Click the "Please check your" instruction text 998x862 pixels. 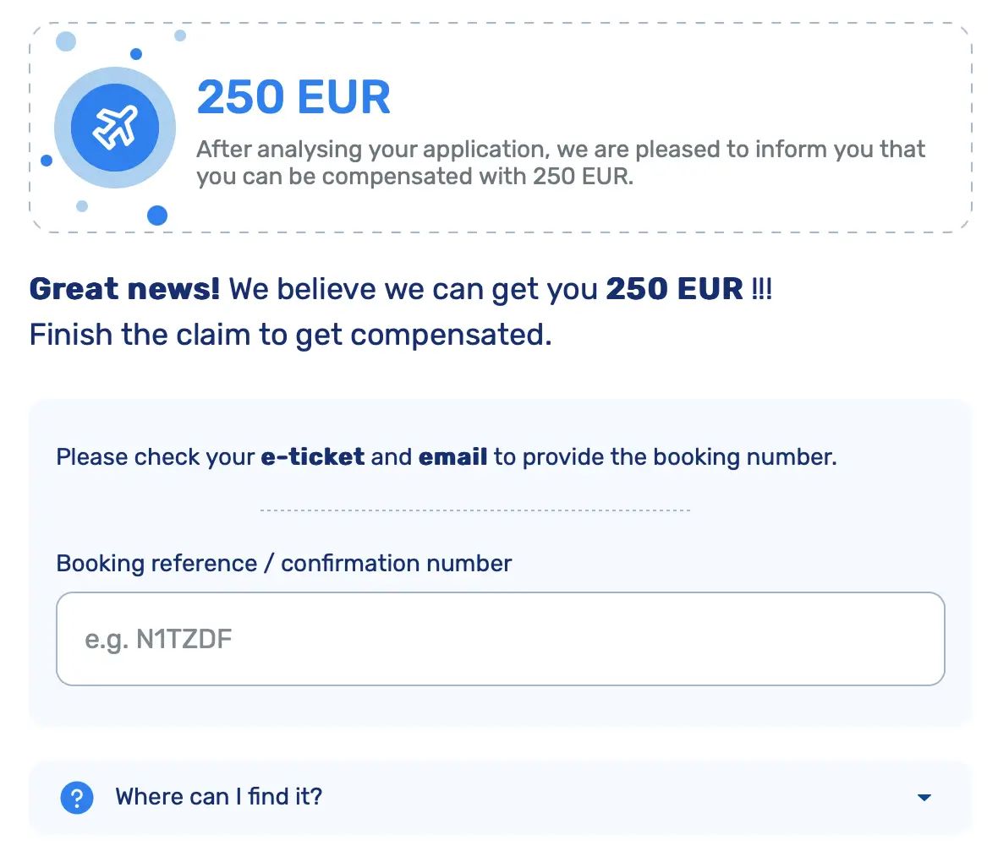(x=156, y=456)
